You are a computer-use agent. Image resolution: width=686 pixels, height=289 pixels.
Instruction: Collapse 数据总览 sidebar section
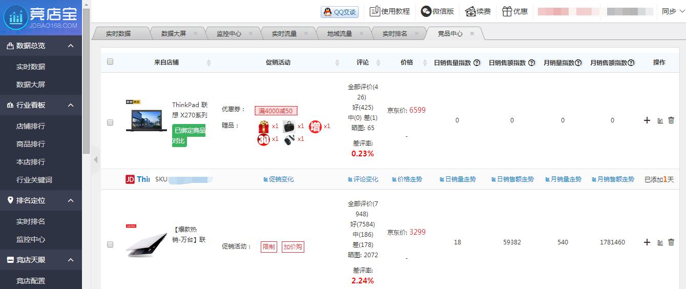[71, 46]
